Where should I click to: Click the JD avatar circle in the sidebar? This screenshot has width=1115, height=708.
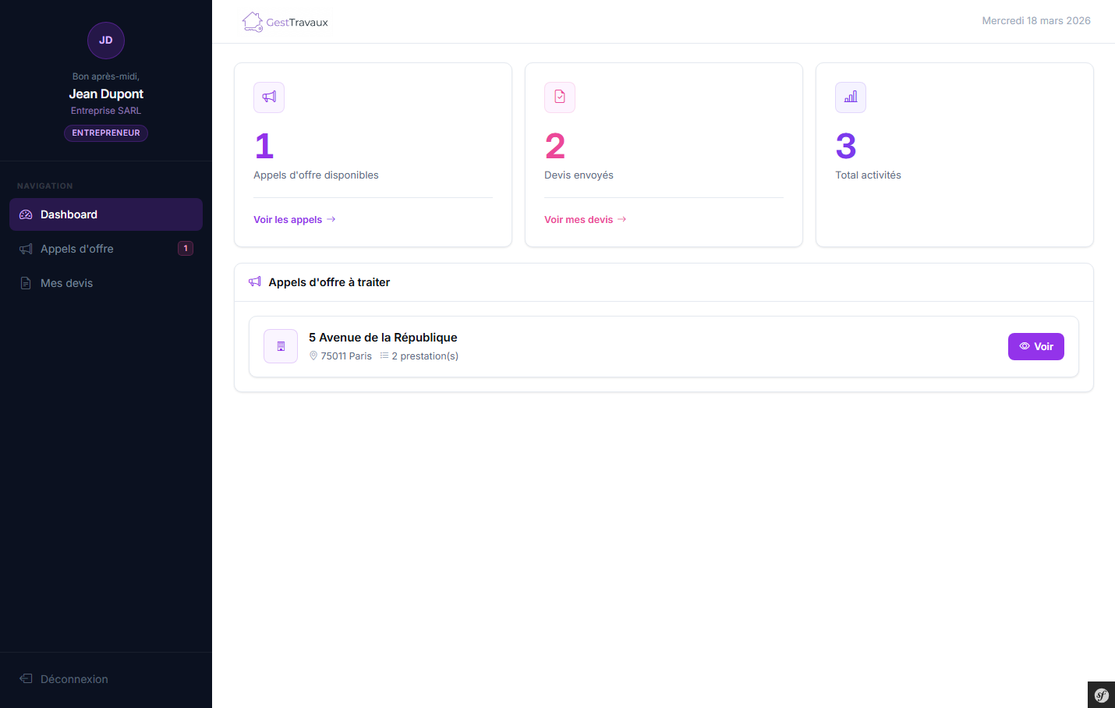pyautogui.click(x=105, y=40)
